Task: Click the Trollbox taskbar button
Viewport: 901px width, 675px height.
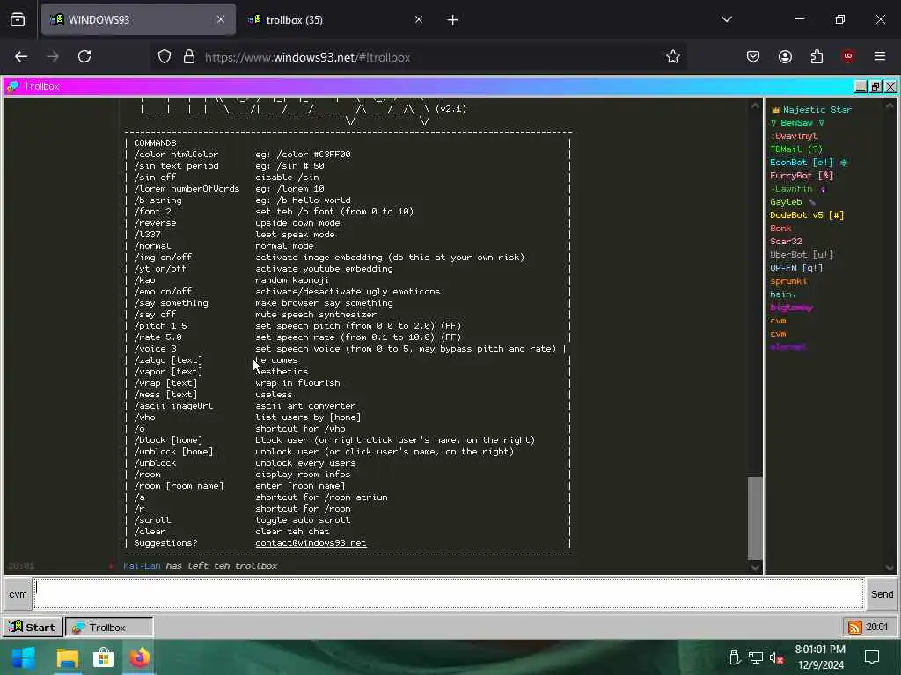Action: (109, 627)
